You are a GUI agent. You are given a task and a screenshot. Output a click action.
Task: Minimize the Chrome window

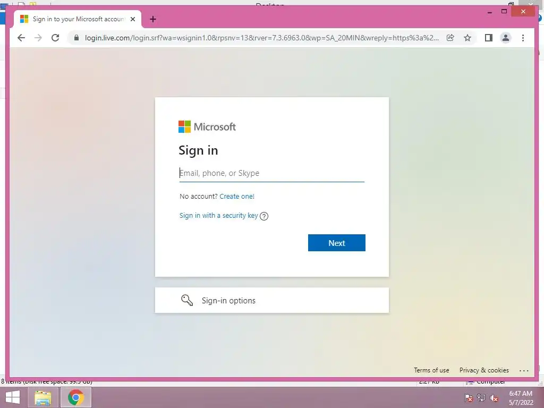click(x=489, y=12)
